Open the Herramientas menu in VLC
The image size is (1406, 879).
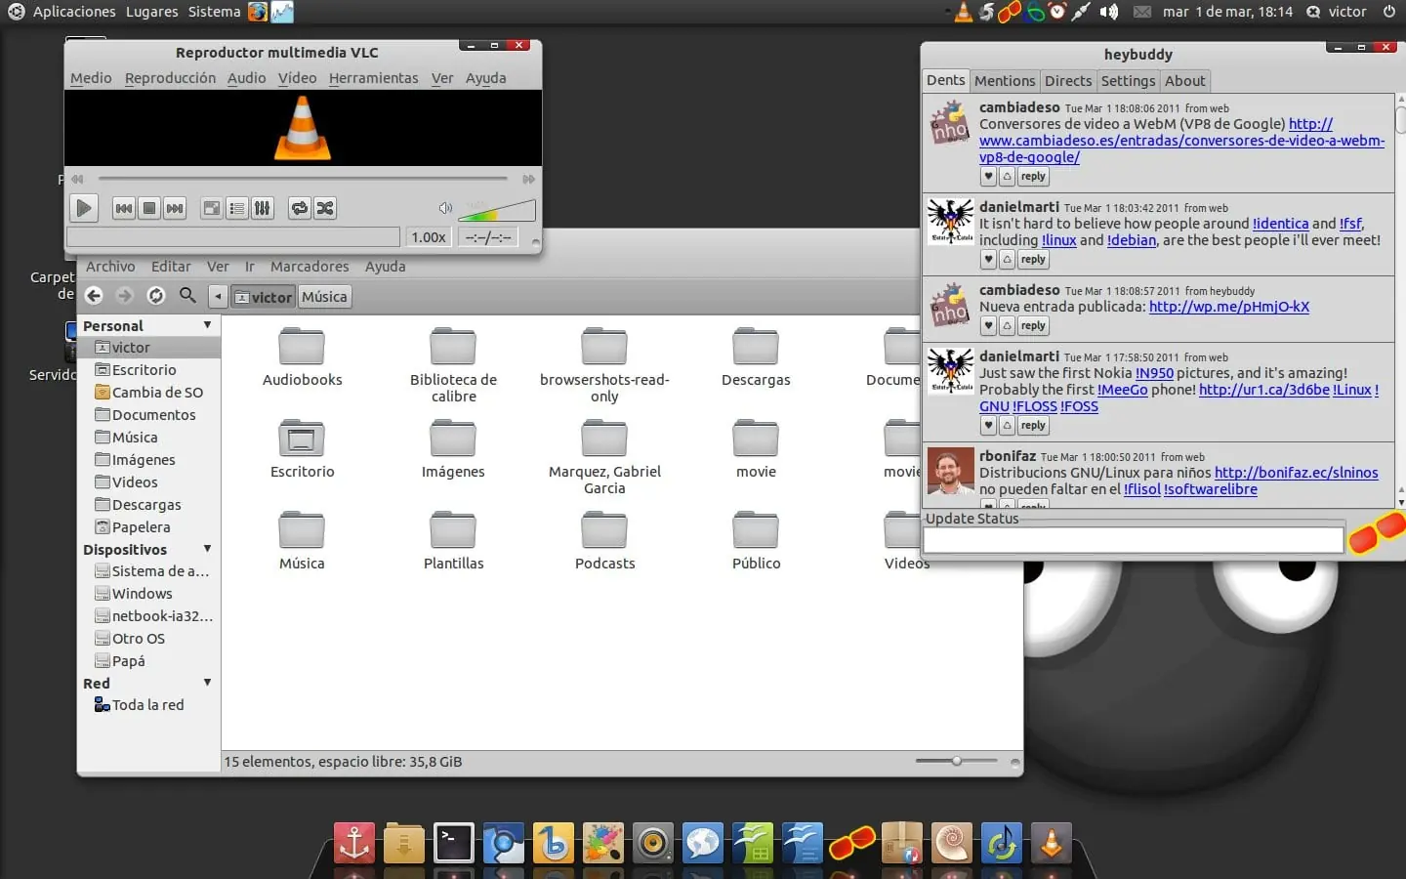pyautogui.click(x=373, y=78)
